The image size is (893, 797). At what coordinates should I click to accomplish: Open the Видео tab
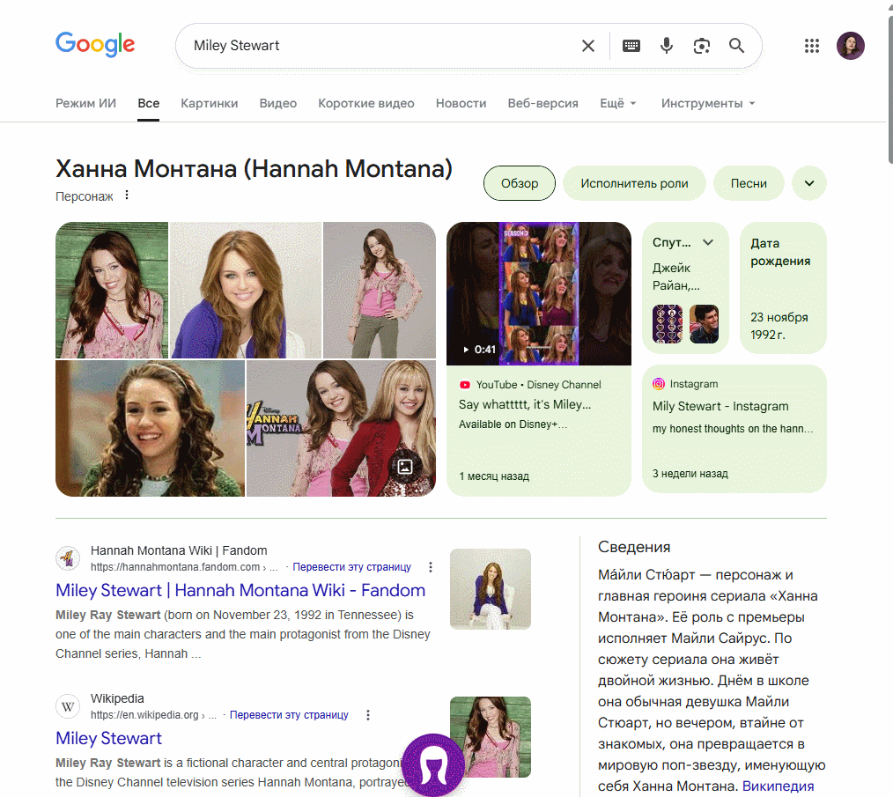278,103
